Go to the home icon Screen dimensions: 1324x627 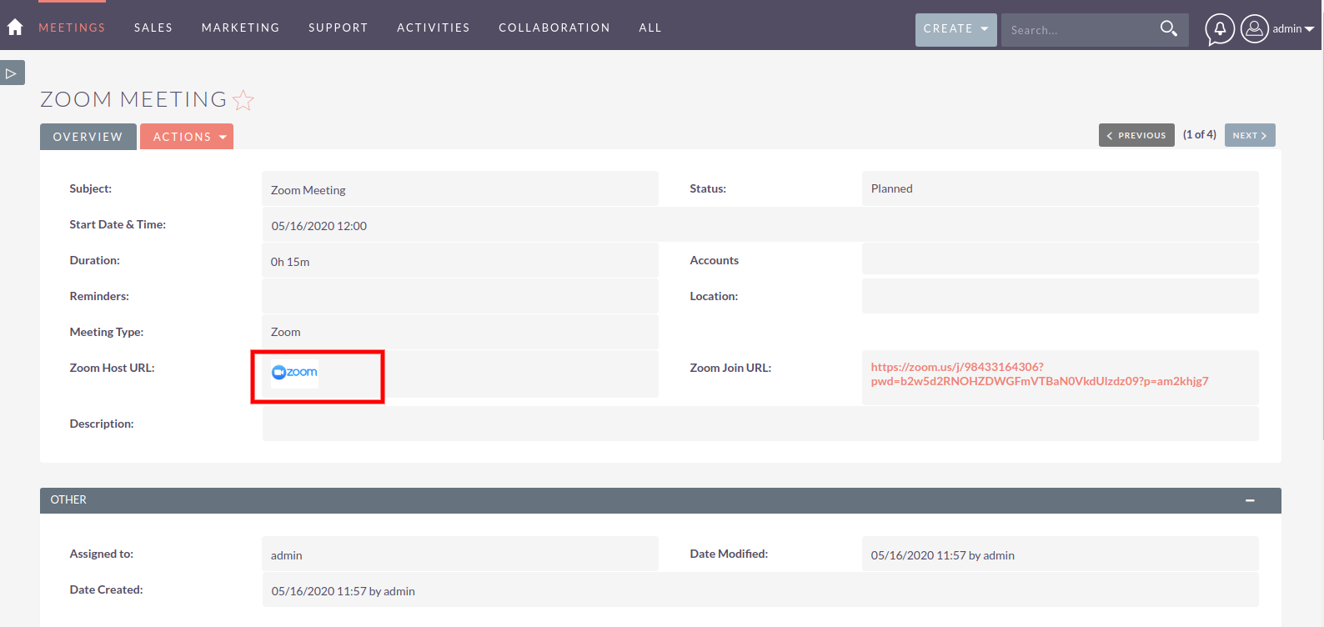pos(15,28)
